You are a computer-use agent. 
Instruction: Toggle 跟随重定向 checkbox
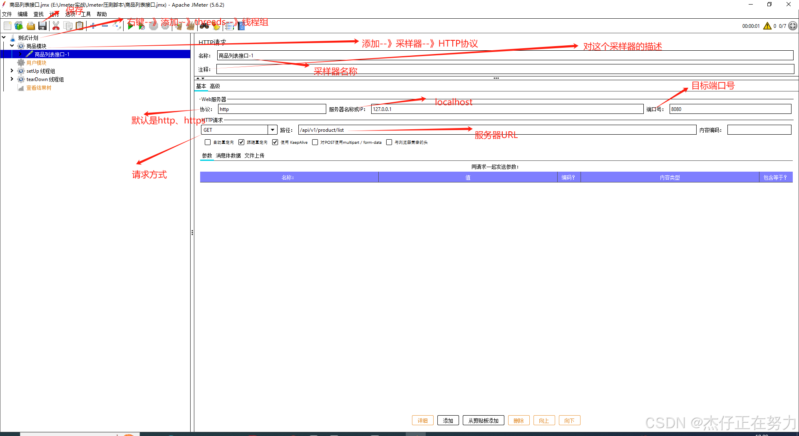241,142
